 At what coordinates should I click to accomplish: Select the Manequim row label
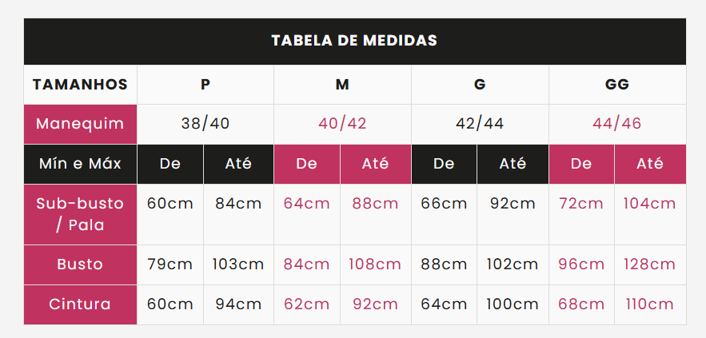(80, 124)
